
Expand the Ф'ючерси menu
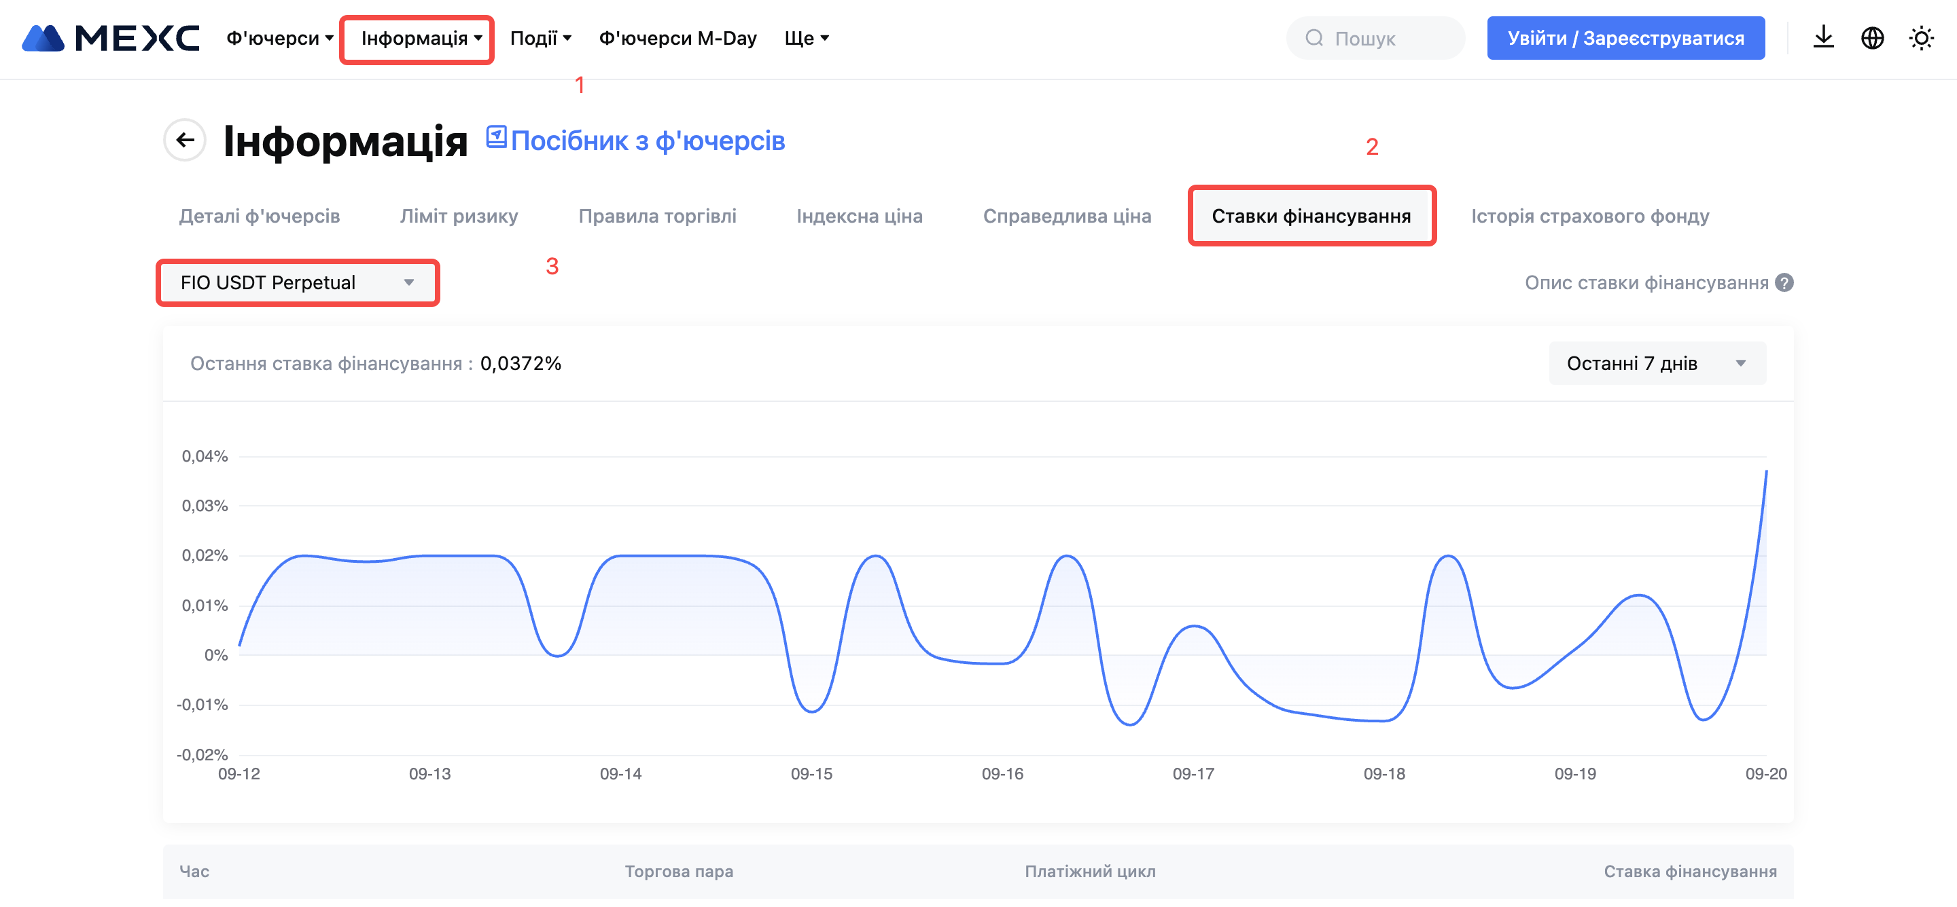279,38
